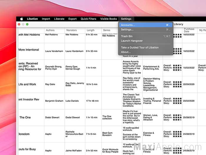Click length cell '7 hr 8 min'
This screenshot has height=155, width=206.
coord(93,134)
